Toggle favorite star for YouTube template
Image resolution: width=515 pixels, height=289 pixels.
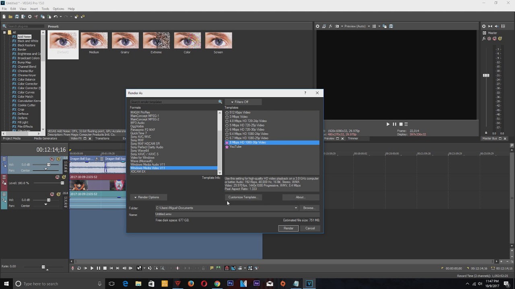227,147
